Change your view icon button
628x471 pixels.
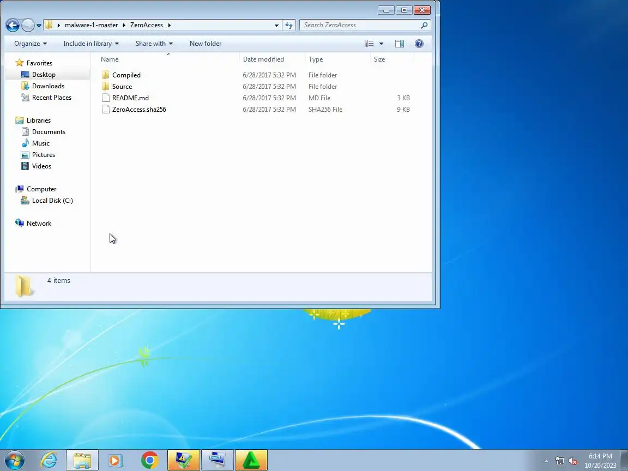[369, 44]
